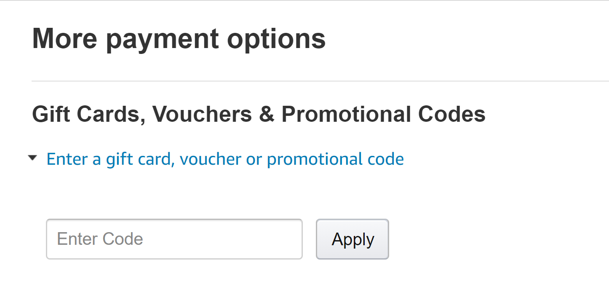Focus the Enter Code text field

[x=174, y=239]
